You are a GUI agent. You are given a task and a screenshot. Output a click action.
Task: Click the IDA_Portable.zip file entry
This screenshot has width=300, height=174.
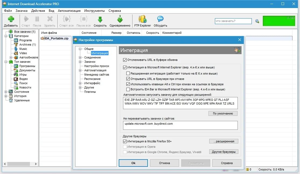[x=56, y=38]
